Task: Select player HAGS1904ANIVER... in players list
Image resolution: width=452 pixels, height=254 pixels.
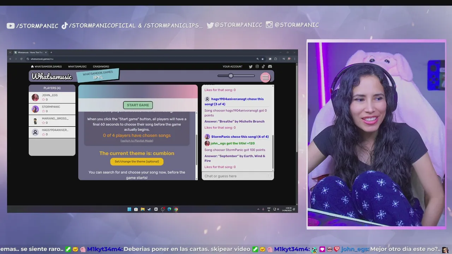Action: [x=52, y=132]
